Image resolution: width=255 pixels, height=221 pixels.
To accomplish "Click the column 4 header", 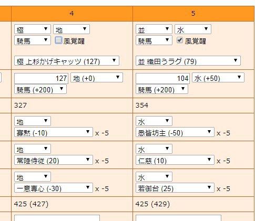I will tap(72, 14).
